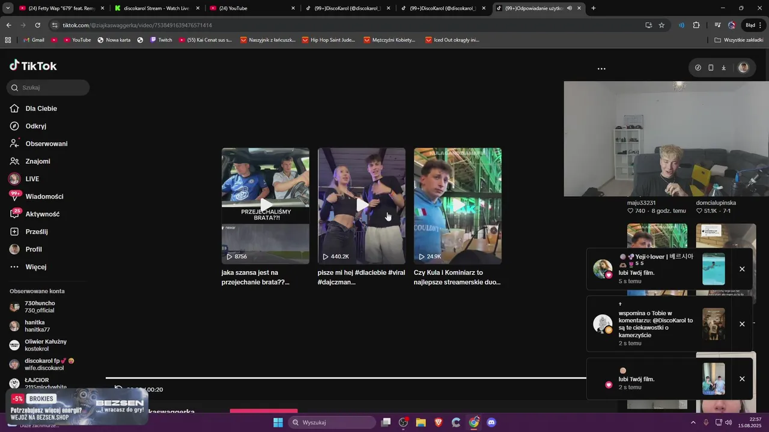Viewport: 769px width, 432px height.
Task: Open Brave browser from taskbar
Action: click(439, 422)
